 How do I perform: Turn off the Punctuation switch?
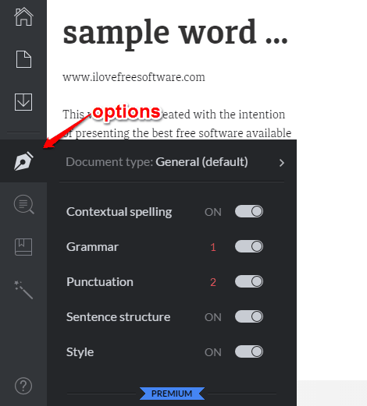point(249,281)
